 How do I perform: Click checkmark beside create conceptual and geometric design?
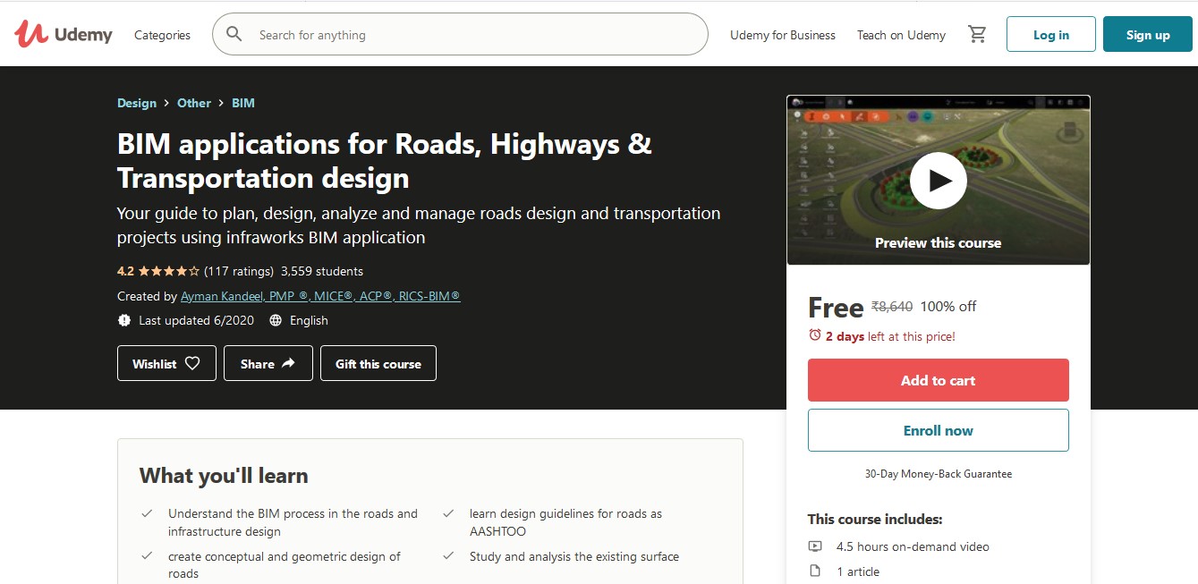click(147, 556)
